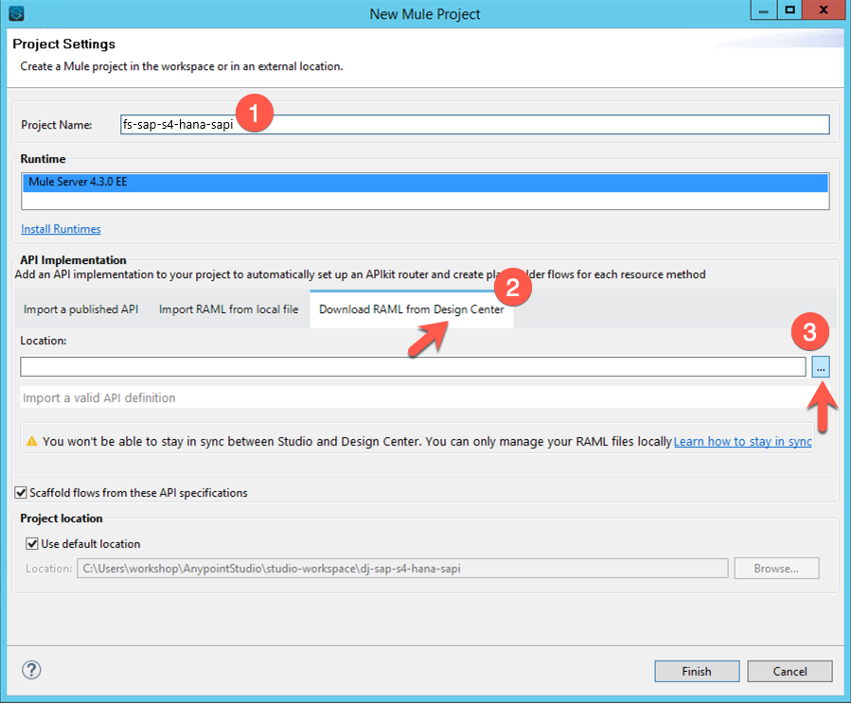851x704 pixels.
Task: Toggle Scaffold flows from these API specifications
Action: [x=21, y=492]
